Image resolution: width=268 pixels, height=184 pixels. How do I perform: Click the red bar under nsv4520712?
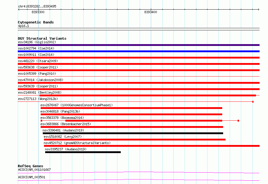pos(152,146)
